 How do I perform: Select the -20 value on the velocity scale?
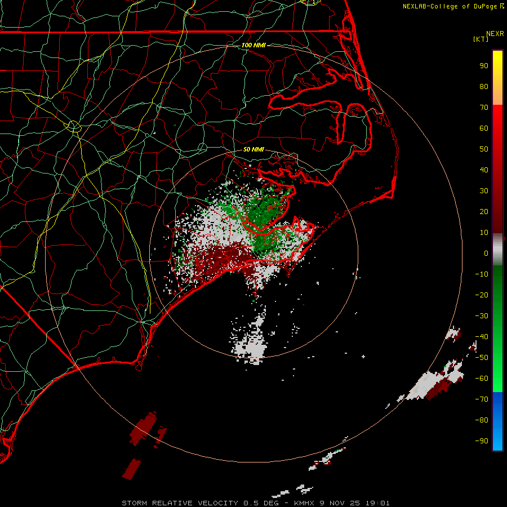[482, 295]
